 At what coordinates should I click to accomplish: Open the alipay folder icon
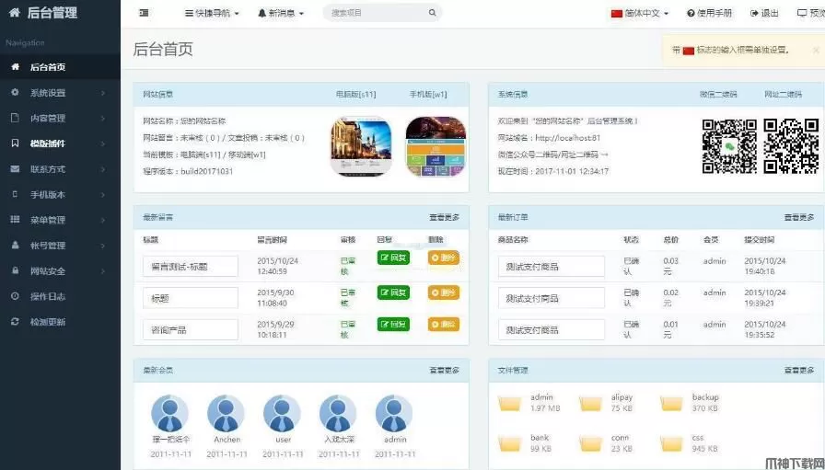pos(590,404)
